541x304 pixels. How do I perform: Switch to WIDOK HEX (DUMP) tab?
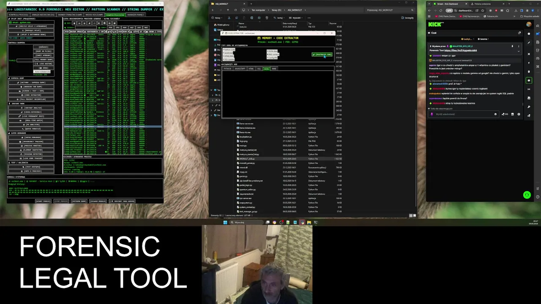[94, 15]
